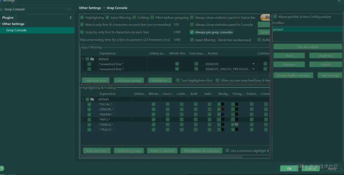Image resolution: width=344 pixels, height=175 pixels.
Task: Click horizontal scrollbar below the settings panel
Action: (161, 157)
